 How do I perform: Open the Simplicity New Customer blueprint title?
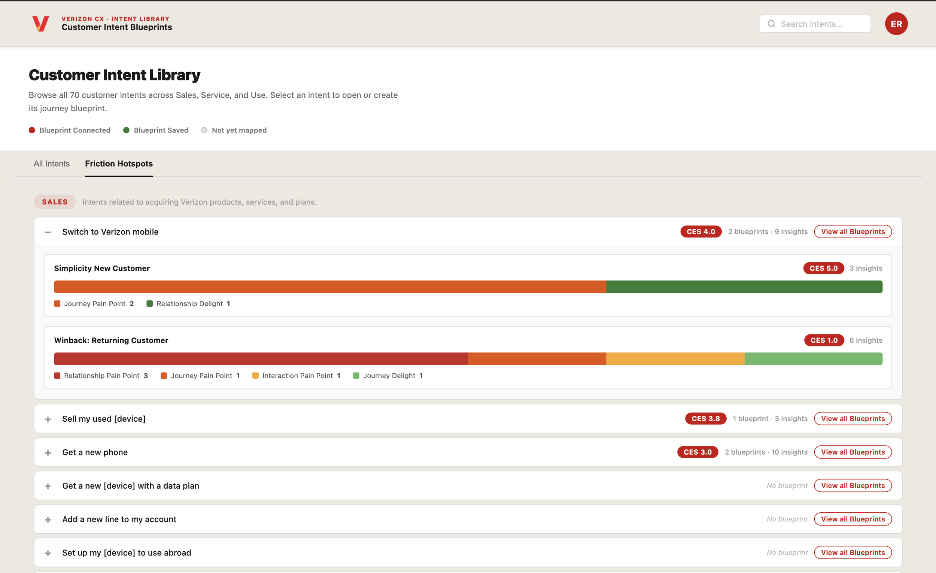102,268
